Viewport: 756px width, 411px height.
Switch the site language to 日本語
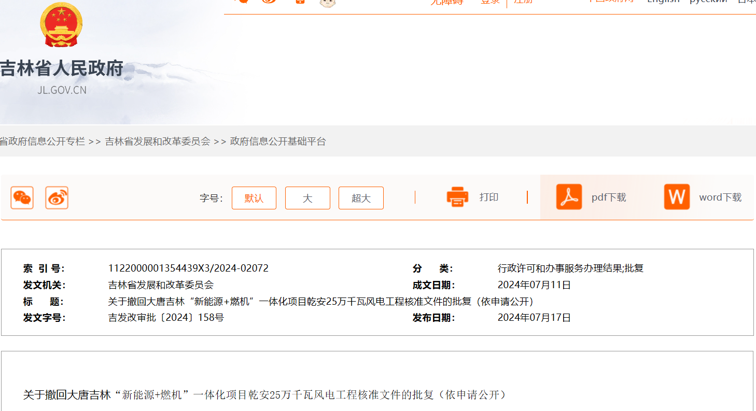[x=745, y=2]
